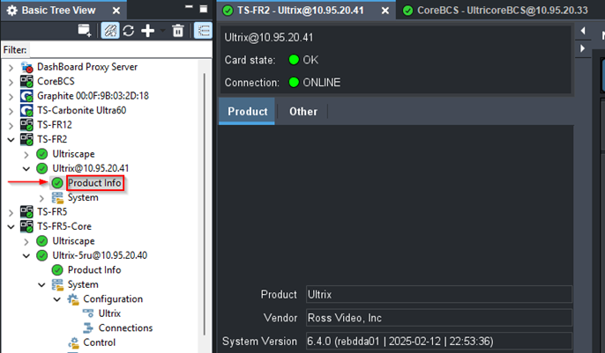Viewport: 605px width, 353px height.
Task: Click the new folder icon in tree toolbar
Action: tap(84, 31)
